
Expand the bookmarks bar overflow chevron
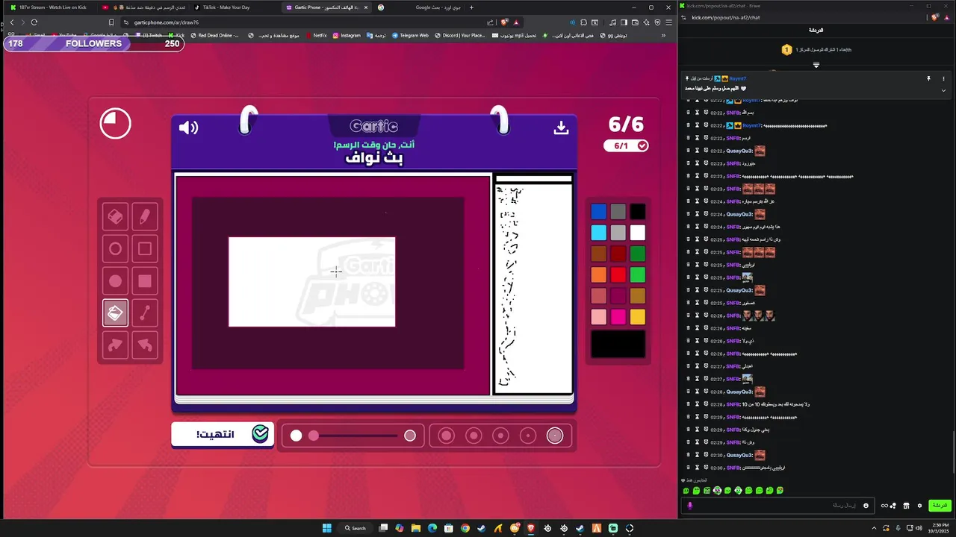coord(663,35)
